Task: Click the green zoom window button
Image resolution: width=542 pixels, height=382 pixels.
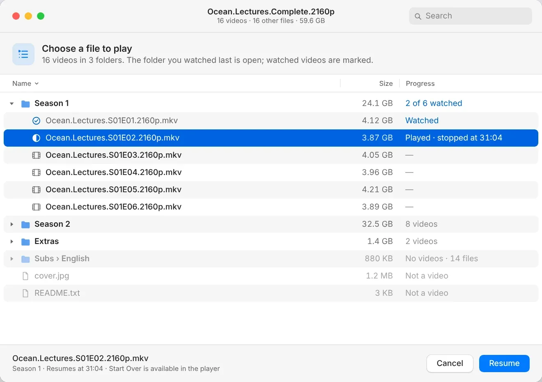Action: pyautogui.click(x=41, y=16)
